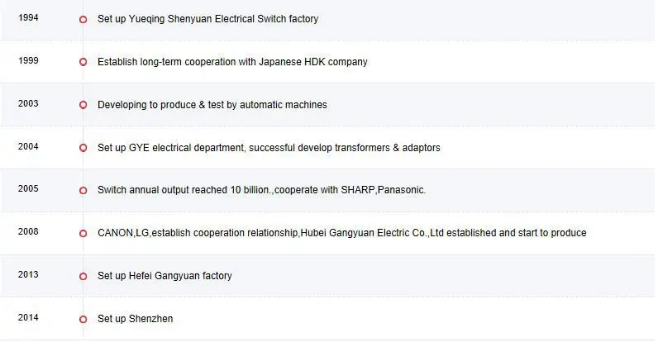The width and height of the screenshot is (658, 342).
Task: Click the red timeline marker for 1994
Action: click(x=83, y=19)
